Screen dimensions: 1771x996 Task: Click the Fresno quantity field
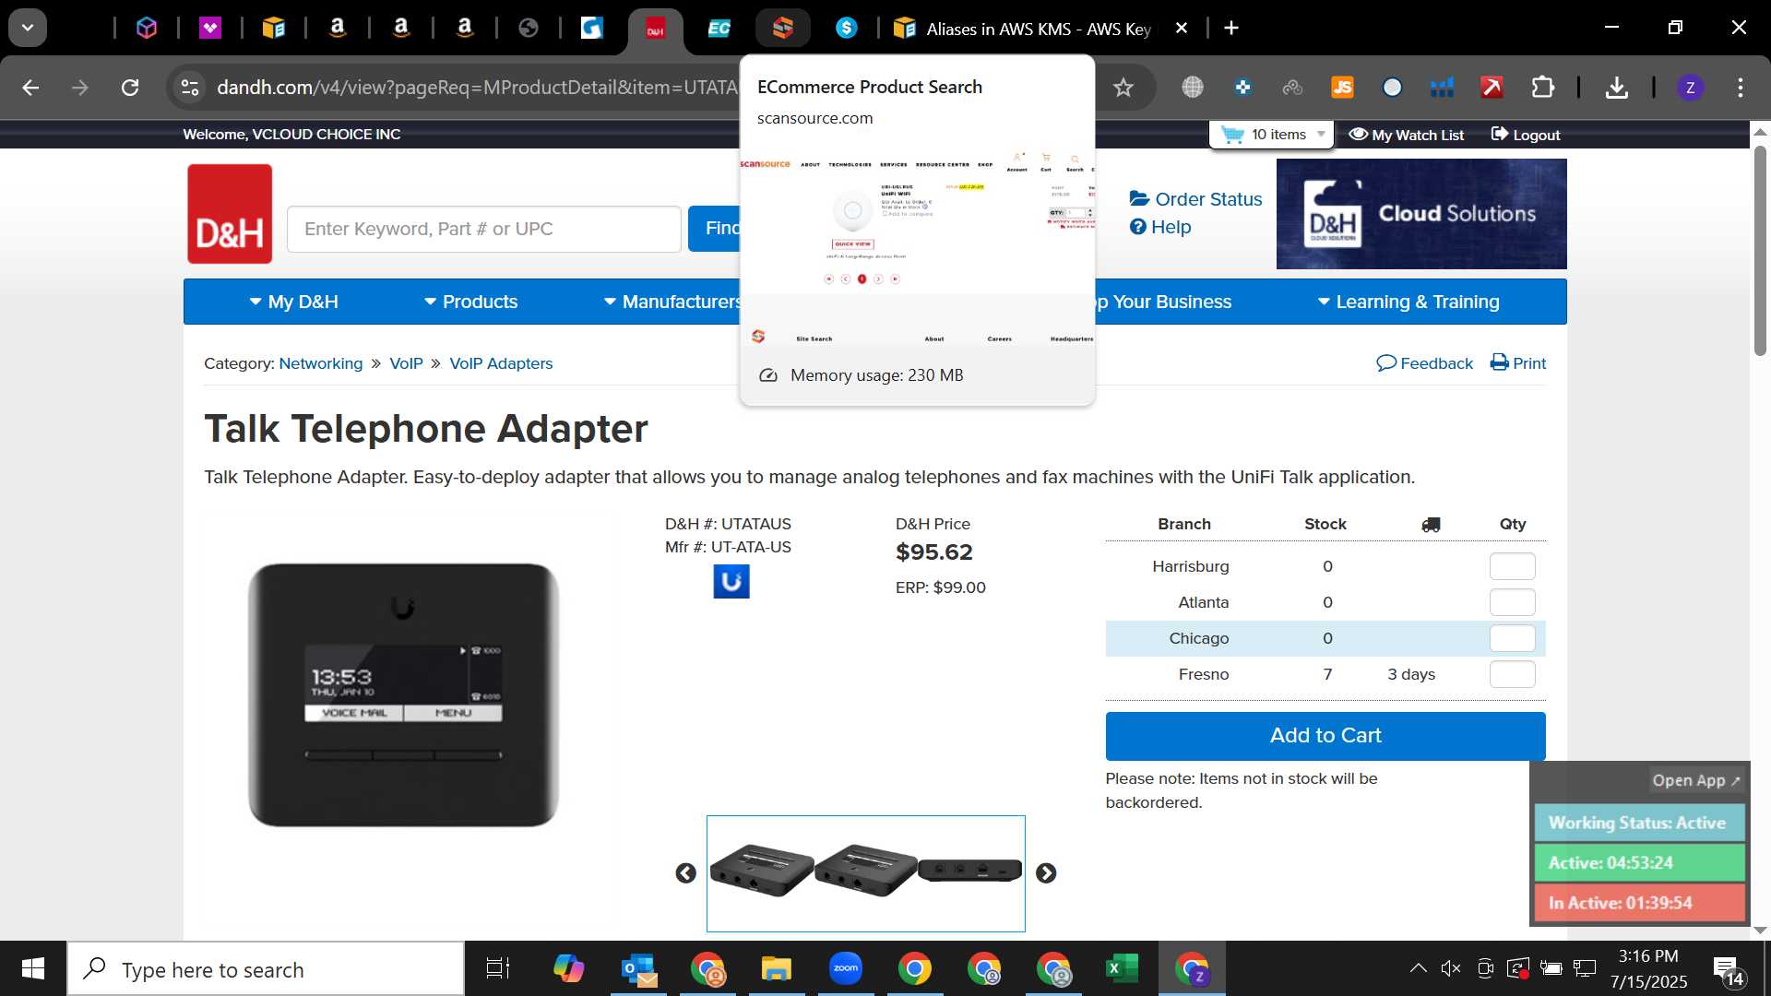coord(1513,674)
